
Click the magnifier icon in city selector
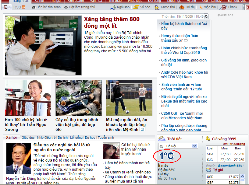pyautogui.click(x=161, y=146)
